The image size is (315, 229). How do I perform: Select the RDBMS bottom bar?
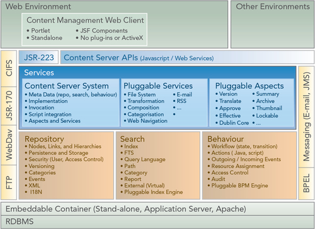157,221
